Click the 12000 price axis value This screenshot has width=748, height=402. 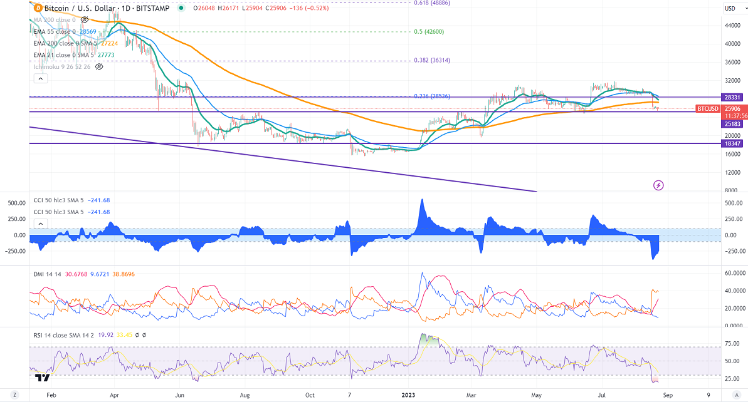(x=732, y=172)
